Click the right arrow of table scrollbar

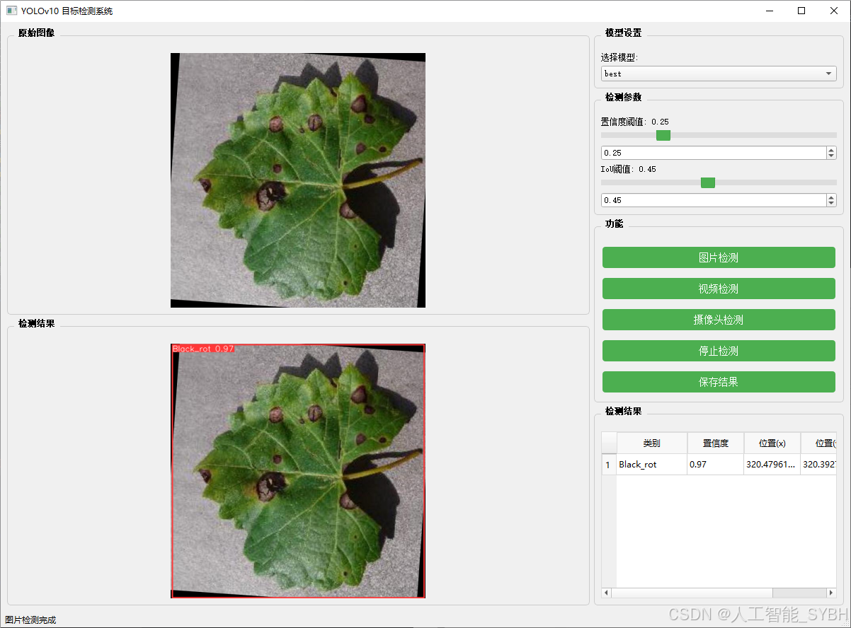tap(830, 593)
